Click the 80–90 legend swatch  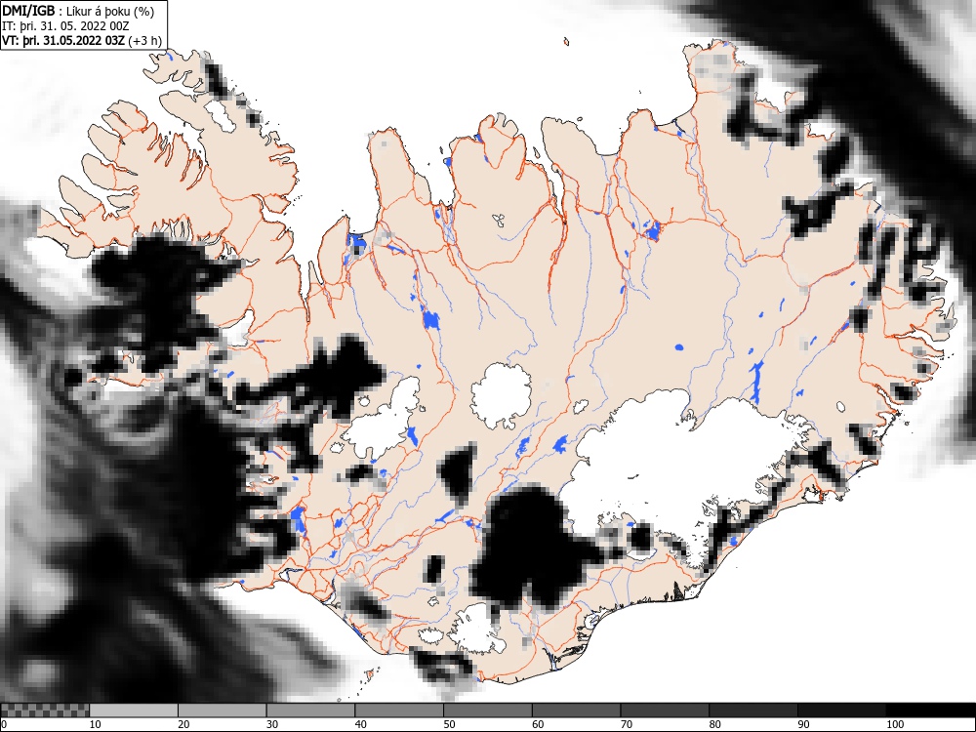(x=752, y=711)
